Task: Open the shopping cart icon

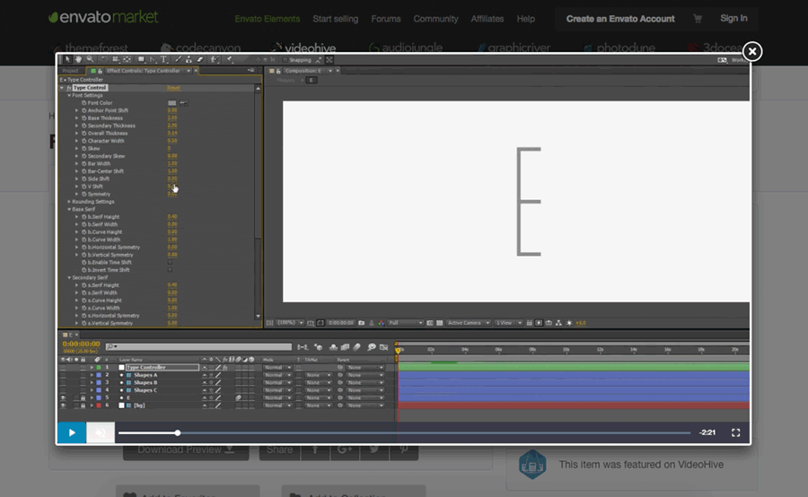Action: click(698, 18)
